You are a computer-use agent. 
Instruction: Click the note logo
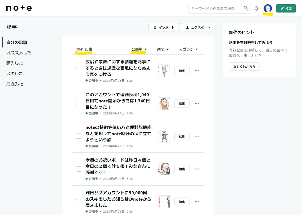tap(19, 8)
